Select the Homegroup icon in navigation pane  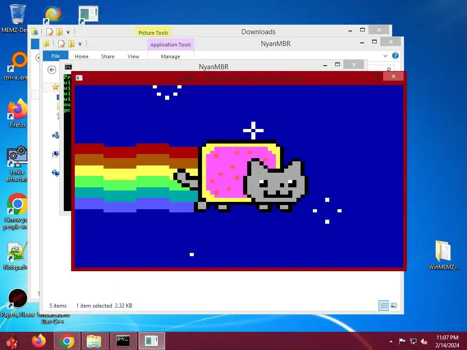tap(55, 135)
